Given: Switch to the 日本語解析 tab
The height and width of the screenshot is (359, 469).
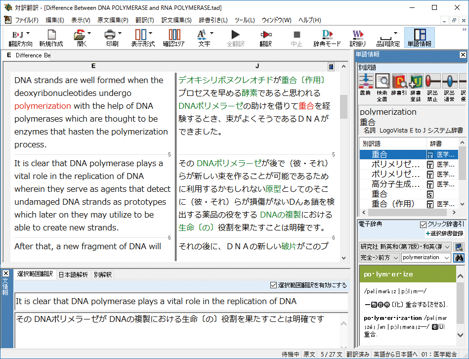Looking at the screenshot, I should [x=73, y=274].
